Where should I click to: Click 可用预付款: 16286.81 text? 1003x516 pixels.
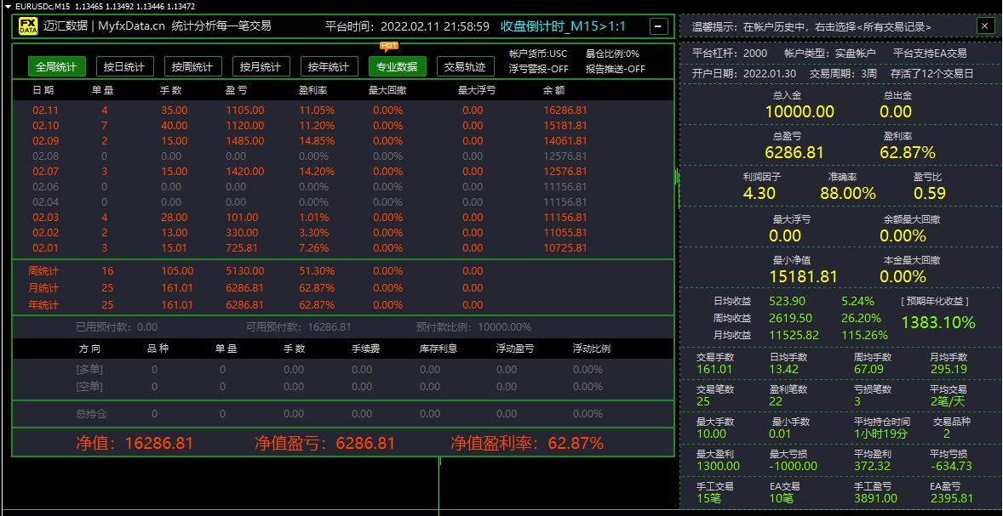click(299, 327)
